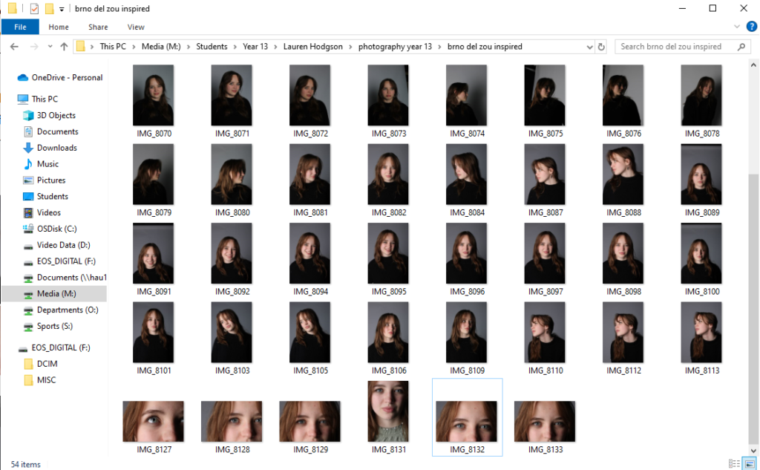Viewport: 760px width, 470px height.
Task: Click Properties icon in quick access toolbar
Action: [x=34, y=9]
